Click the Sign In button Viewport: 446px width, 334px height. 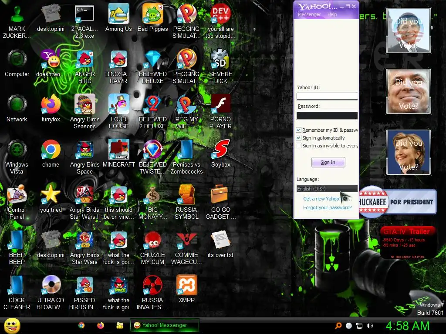pos(328,162)
